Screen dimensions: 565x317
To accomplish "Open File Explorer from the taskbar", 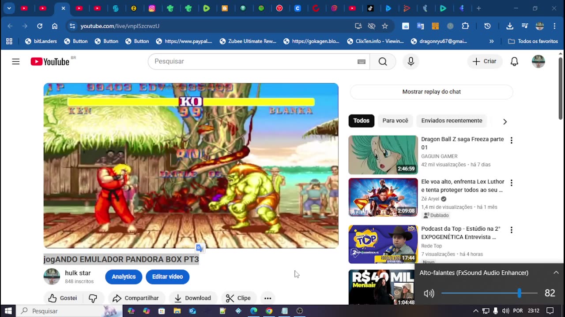I will tap(177, 311).
